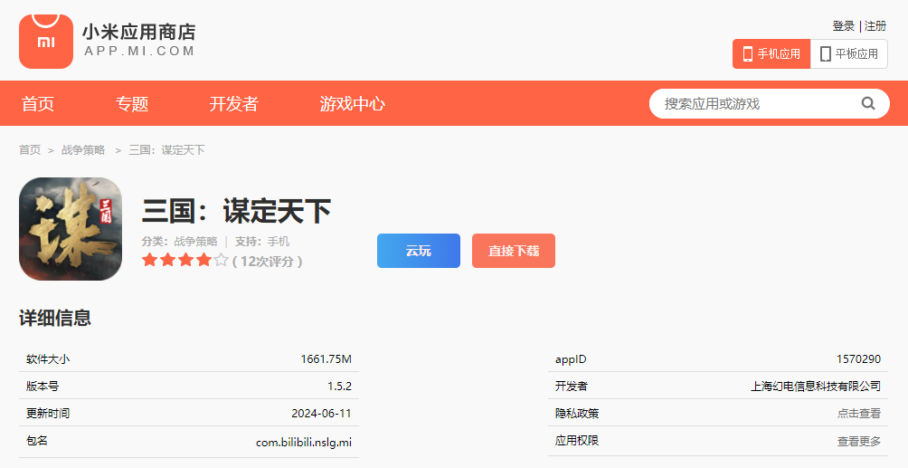Viewport: 908px width, 468px height.
Task: Switch to 手机应用 tab
Action: pos(771,54)
